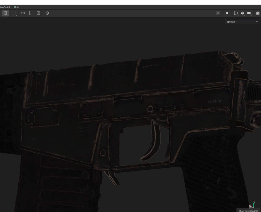The width and height of the screenshot is (261, 212).
Task: Select the transform gizmo tool
Action: 6,13
